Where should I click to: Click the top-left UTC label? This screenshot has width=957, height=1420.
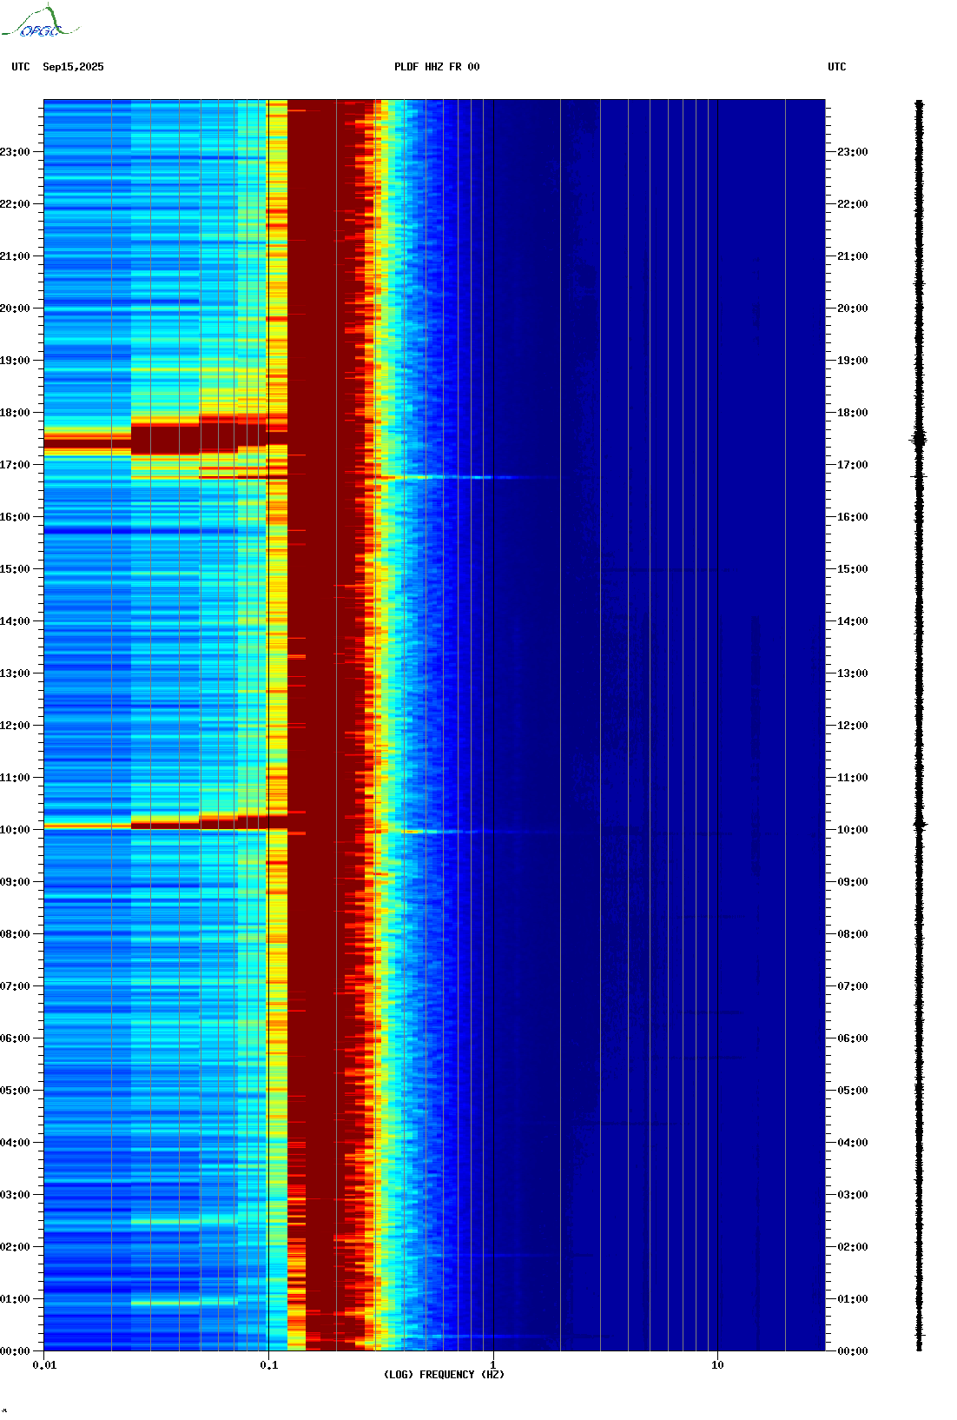tap(21, 67)
